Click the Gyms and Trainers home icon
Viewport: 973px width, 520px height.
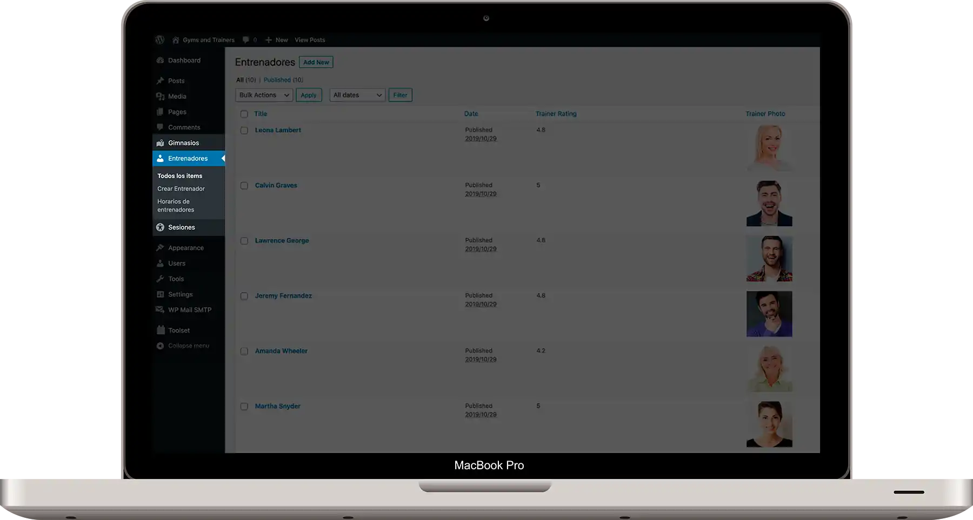176,40
